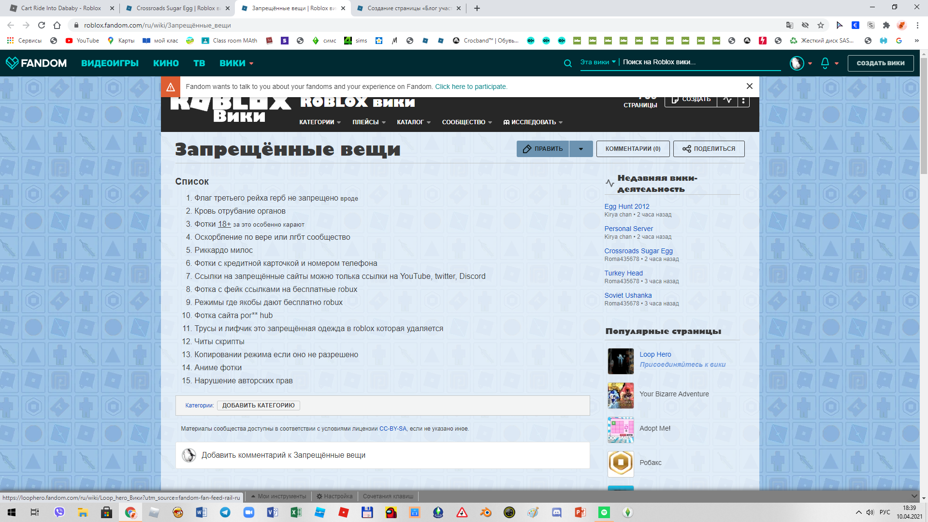The height and width of the screenshot is (522, 928).
Task: Open the notifications bell icon
Action: click(825, 63)
